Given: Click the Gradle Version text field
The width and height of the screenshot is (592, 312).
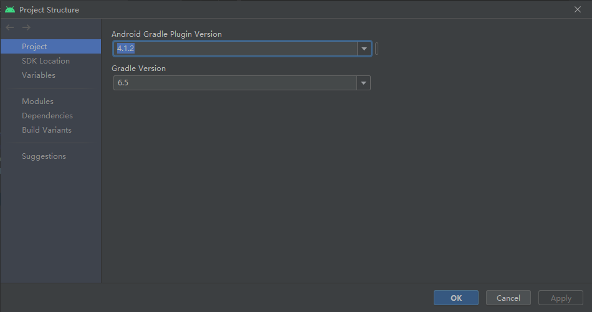Looking at the screenshot, I should pos(235,83).
